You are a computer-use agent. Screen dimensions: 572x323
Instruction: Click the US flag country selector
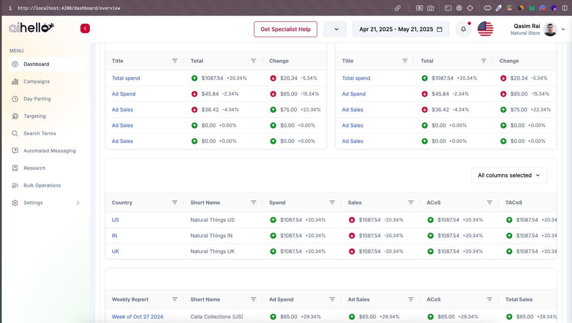click(x=485, y=29)
